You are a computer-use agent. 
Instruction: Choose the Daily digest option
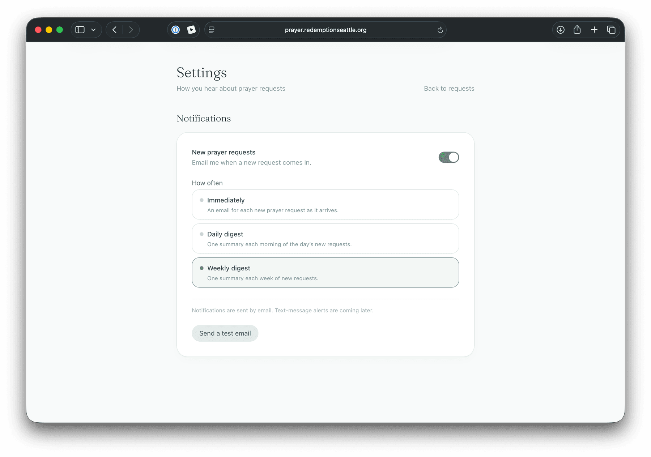[325, 239]
